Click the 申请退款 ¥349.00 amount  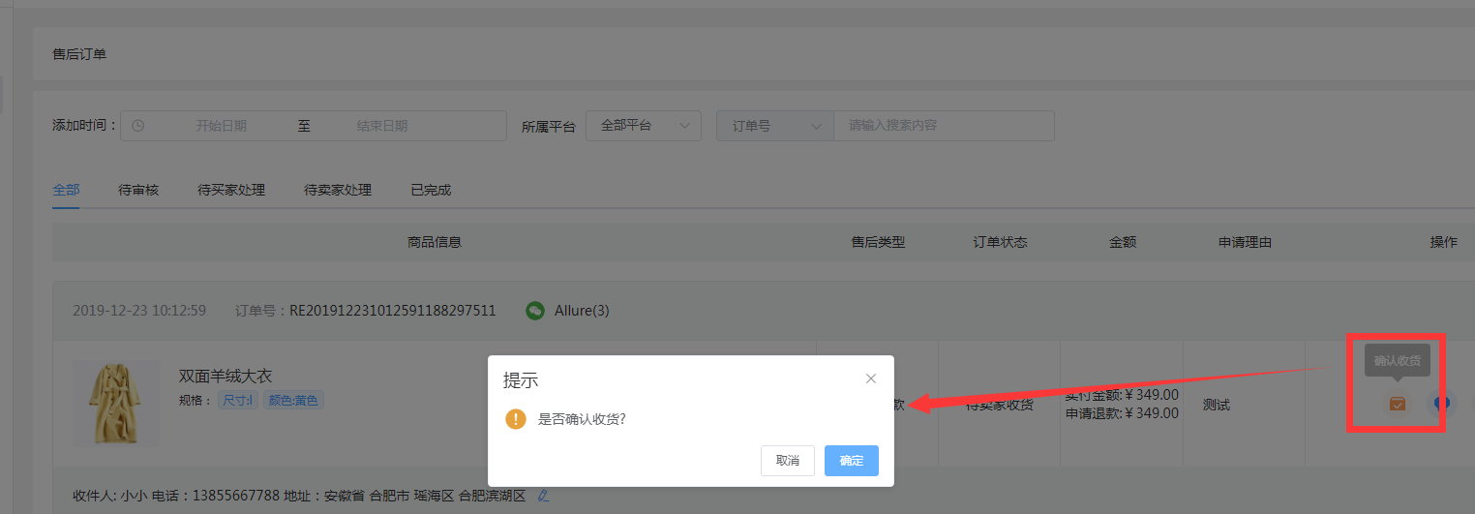[x=1122, y=413]
